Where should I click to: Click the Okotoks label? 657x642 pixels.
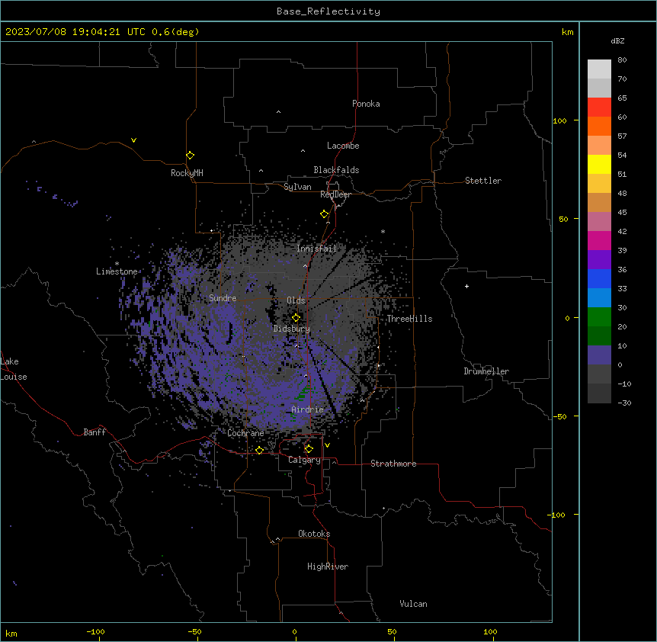[314, 534]
